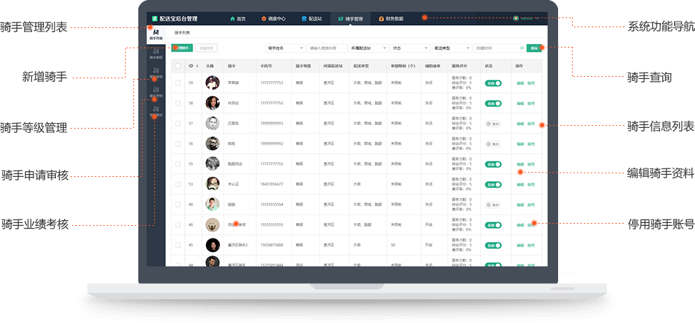Click the 请输入搜索内容 search input field
This screenshot has width=695, height=323.
(x=327, y=48)
